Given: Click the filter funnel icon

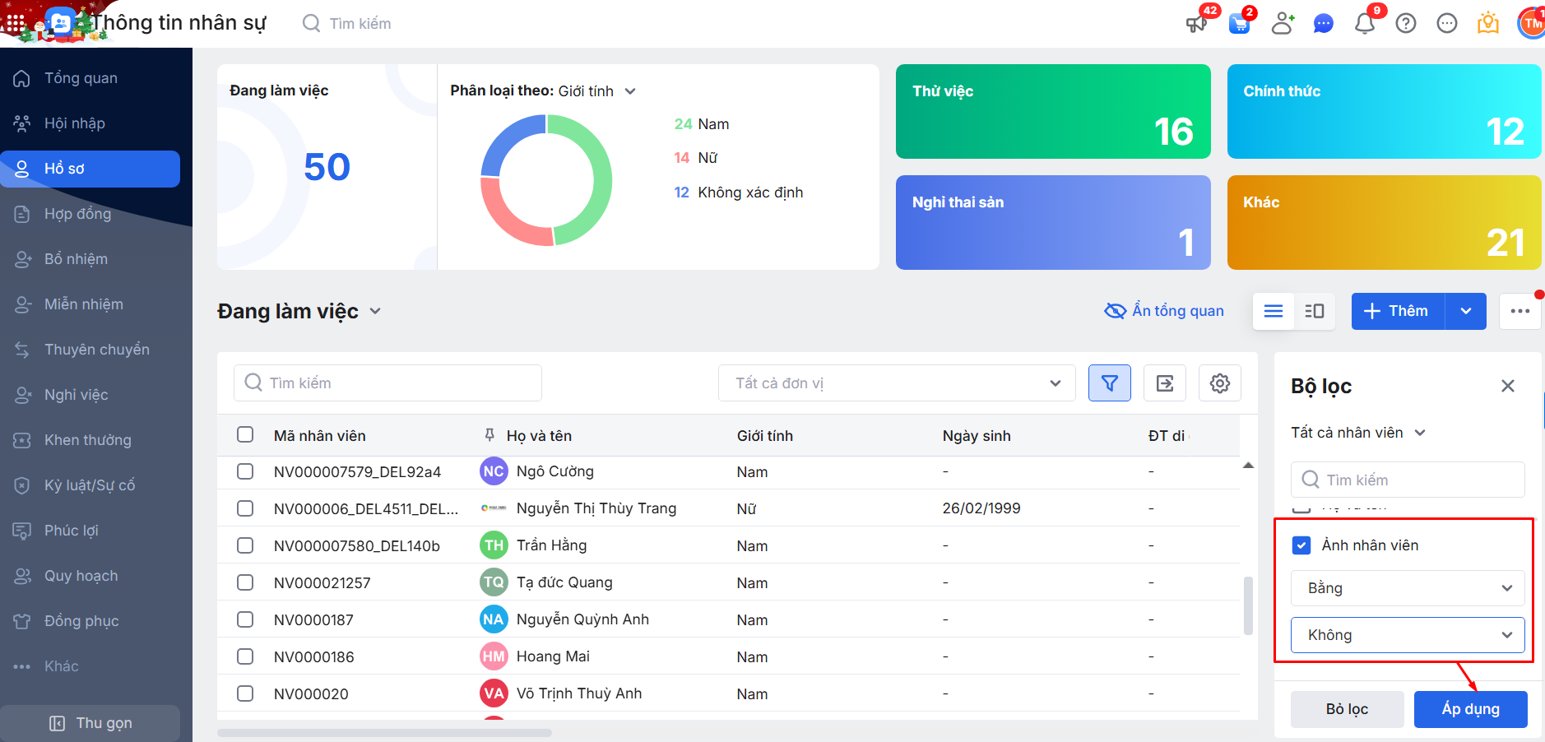Looking at the screenshot, I should (1109, 383).
